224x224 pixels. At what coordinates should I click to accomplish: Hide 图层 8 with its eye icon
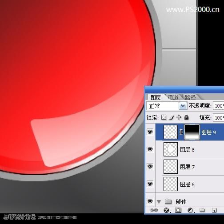click(x=150, y=149)
